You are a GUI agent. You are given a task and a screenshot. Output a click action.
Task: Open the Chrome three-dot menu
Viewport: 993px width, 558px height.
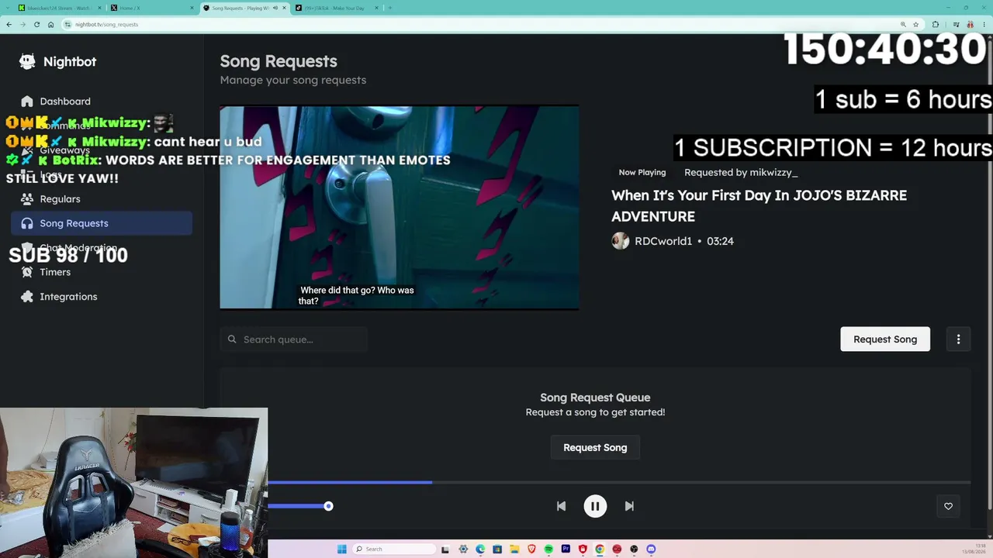[x=984, y=25]
